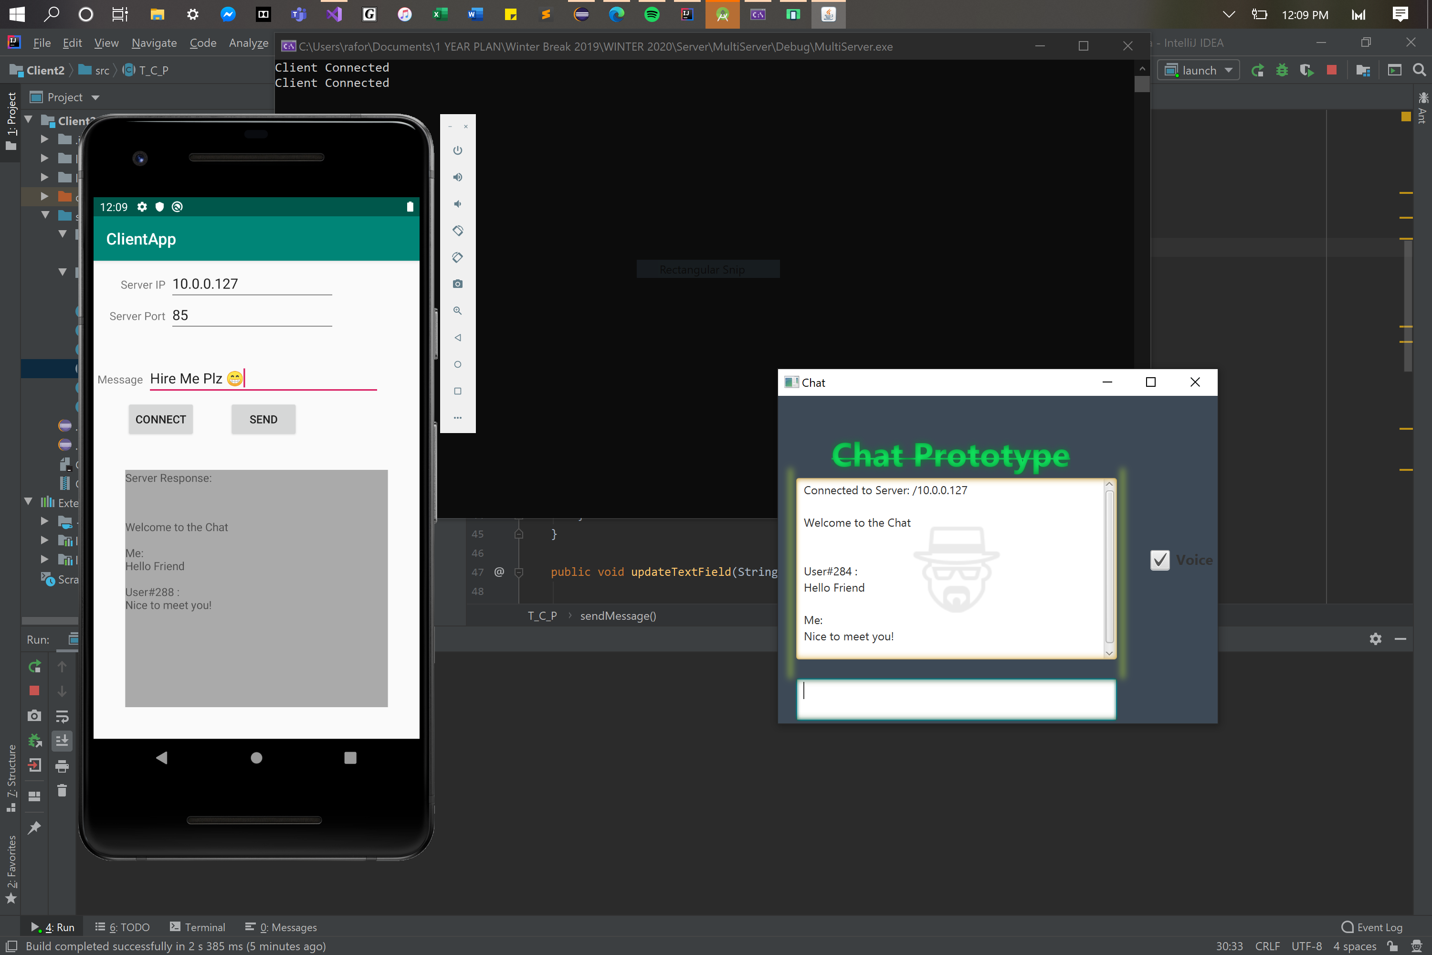This screenshot has width=1432, height=955.
Task: Open Spotify from the taskbar
Action: 652,15
